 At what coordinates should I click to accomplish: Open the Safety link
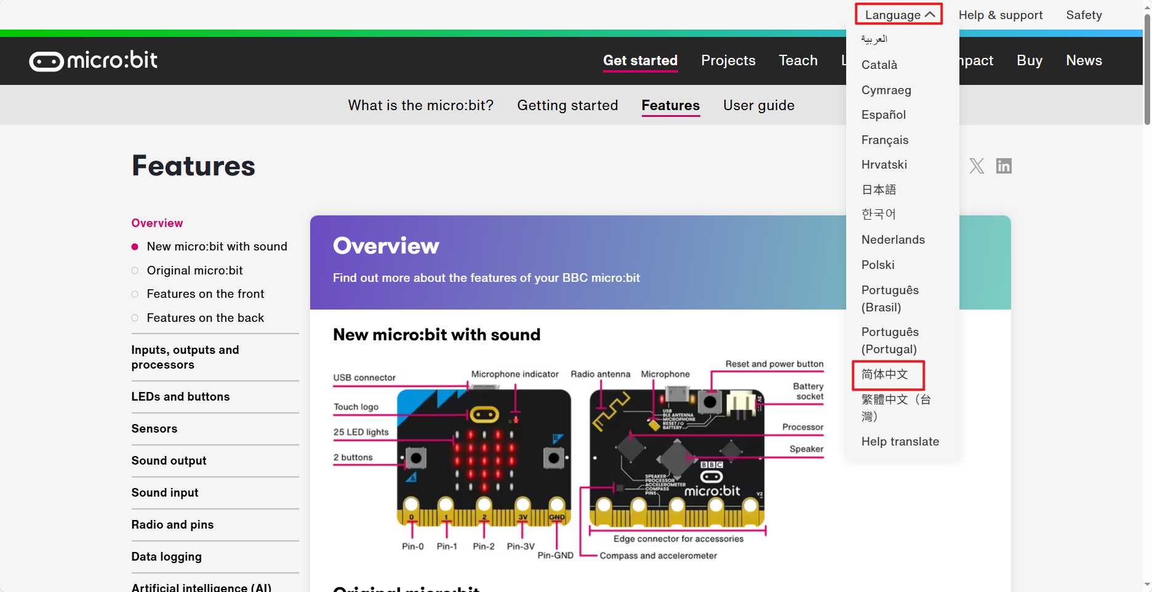(1084, 15)
